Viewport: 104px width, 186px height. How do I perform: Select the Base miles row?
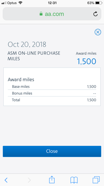pos(52,87)
